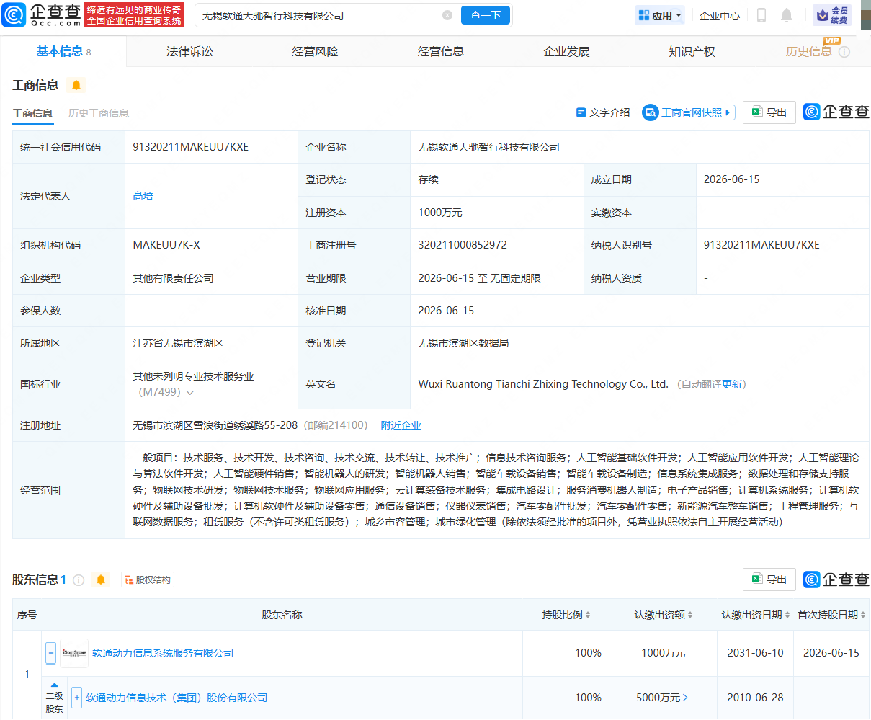Select organization code MAKEUU7K-X
The image size is (871, 720).
pos(166,245)
